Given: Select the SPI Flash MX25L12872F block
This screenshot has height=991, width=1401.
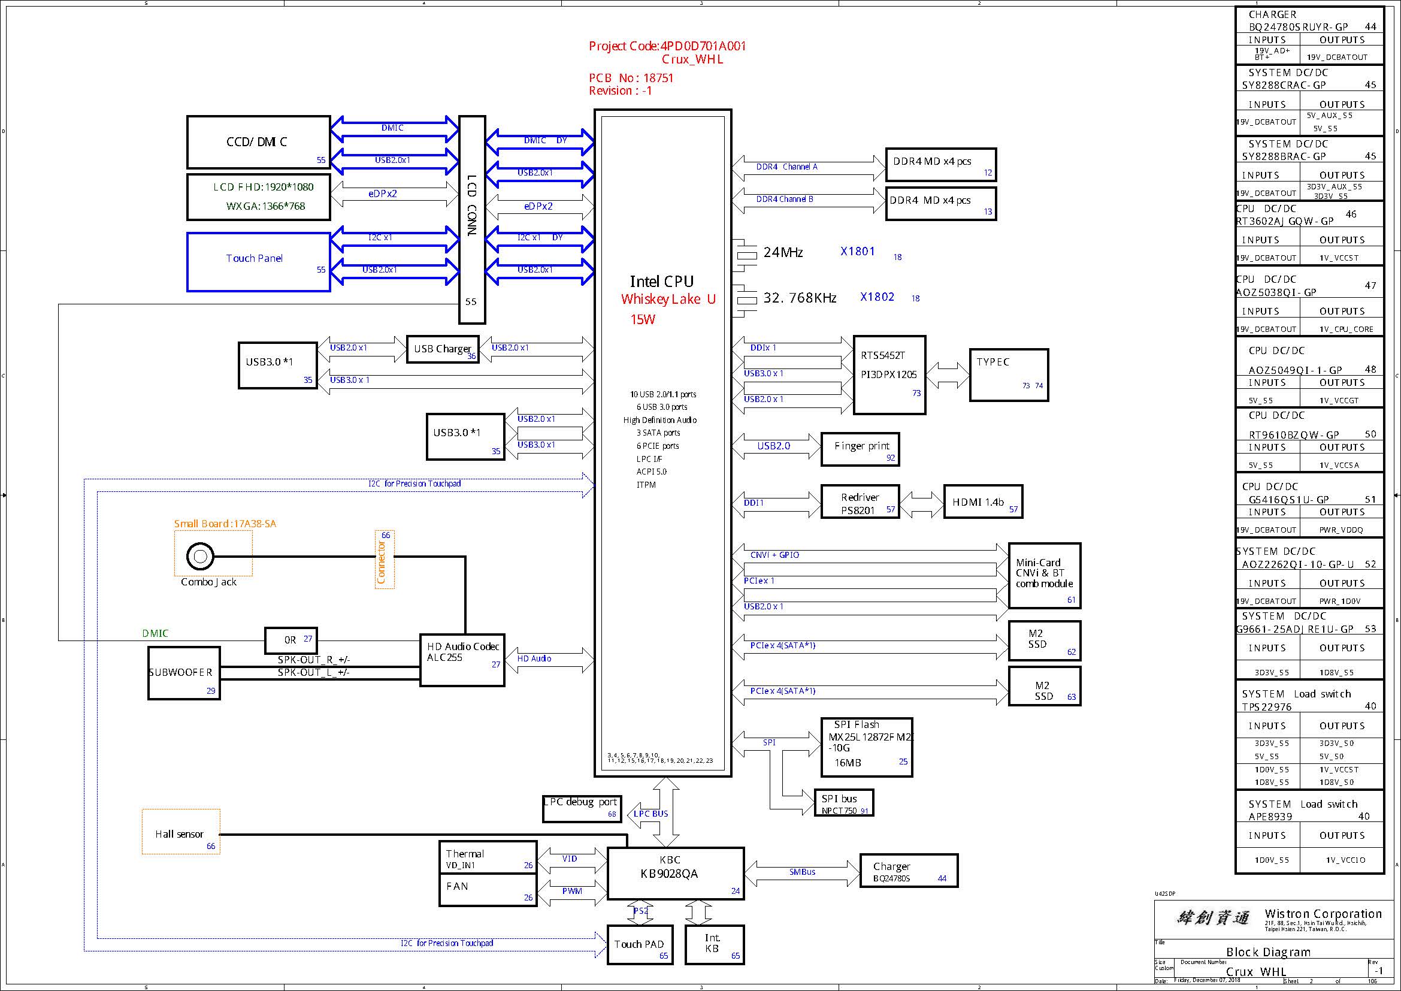Looking at the screenshot, I should click(867, 748).
